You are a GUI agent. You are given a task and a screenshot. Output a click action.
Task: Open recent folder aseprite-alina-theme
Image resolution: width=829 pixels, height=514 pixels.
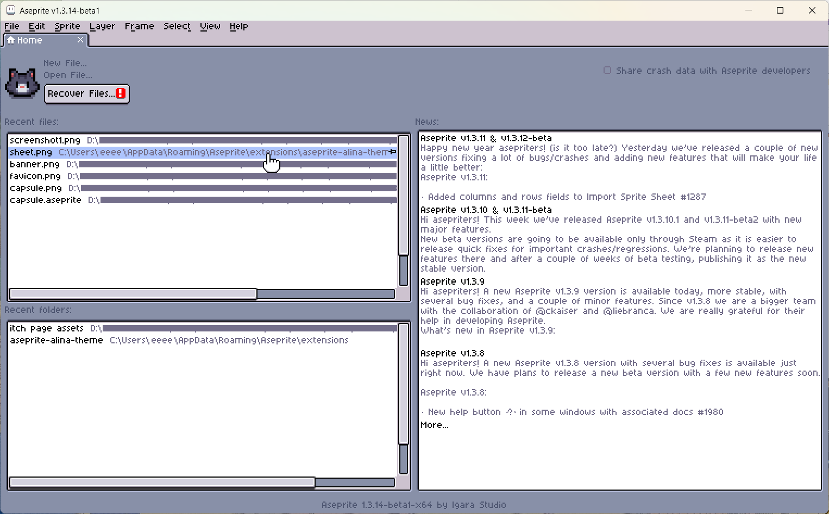pos(203,340)
